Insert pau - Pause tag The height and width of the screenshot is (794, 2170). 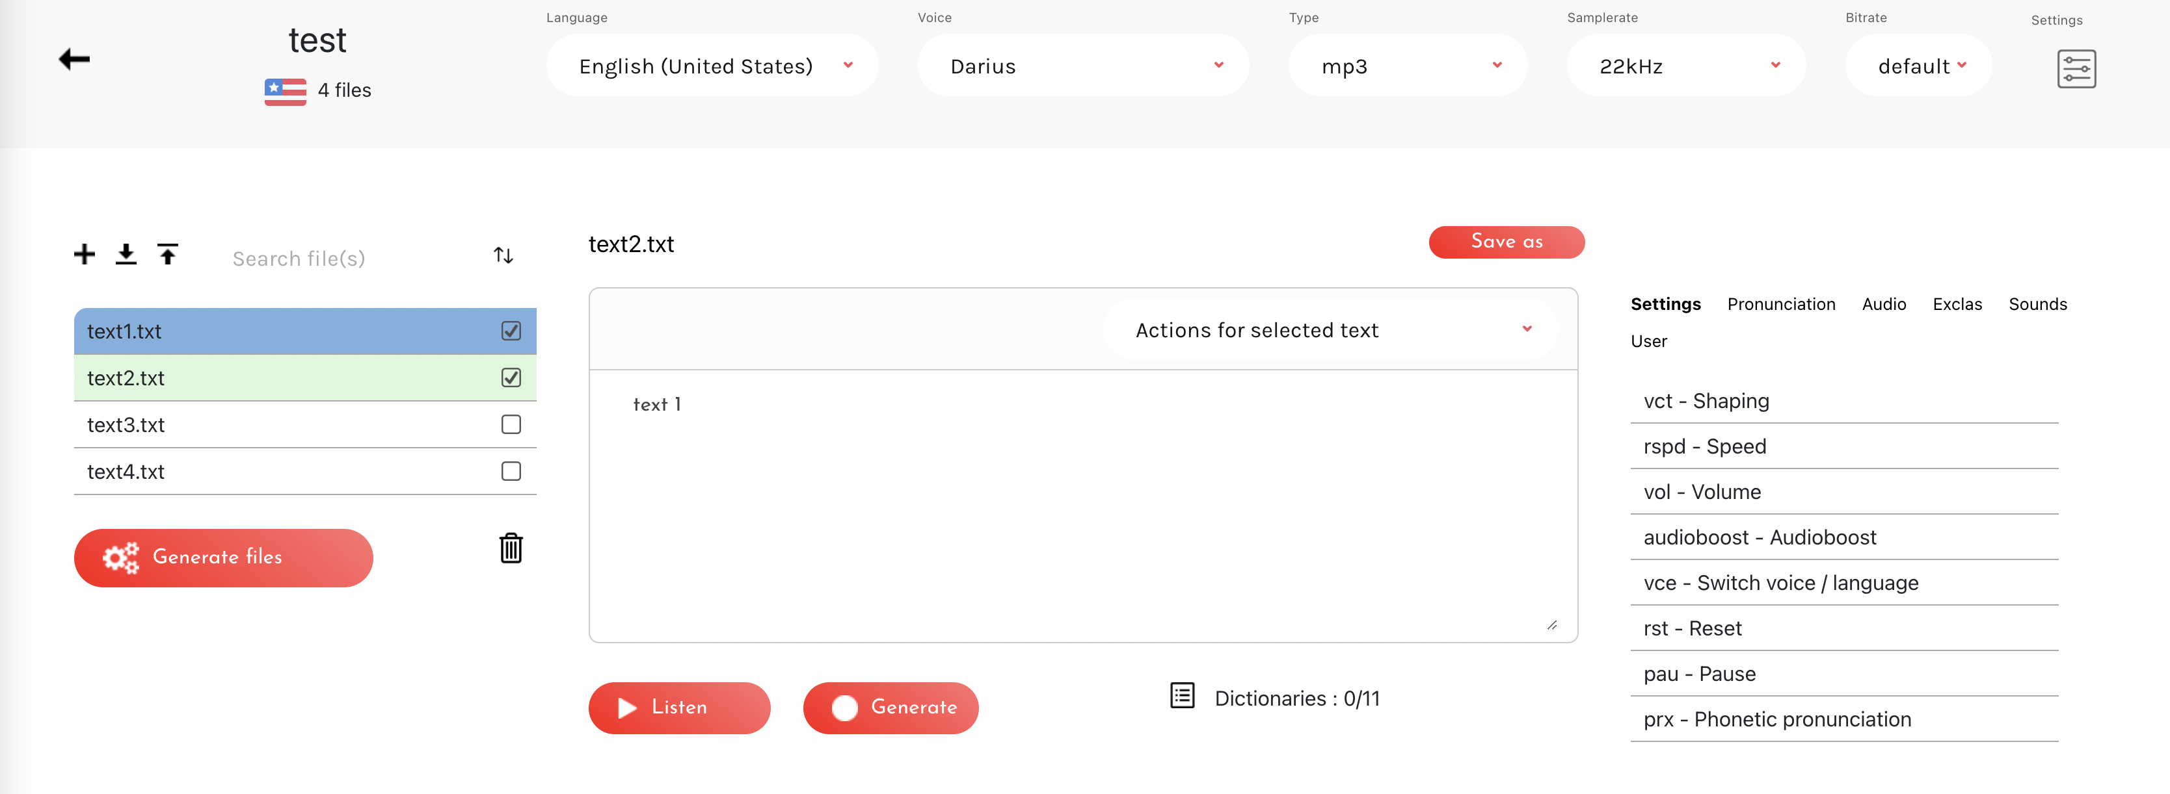(x=1844, y=674)
